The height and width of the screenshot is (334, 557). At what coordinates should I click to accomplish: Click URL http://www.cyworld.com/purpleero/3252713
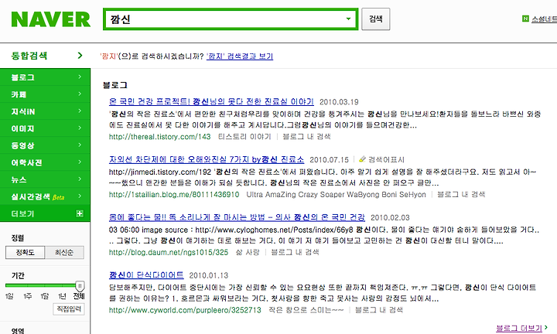tap(185, 310)
